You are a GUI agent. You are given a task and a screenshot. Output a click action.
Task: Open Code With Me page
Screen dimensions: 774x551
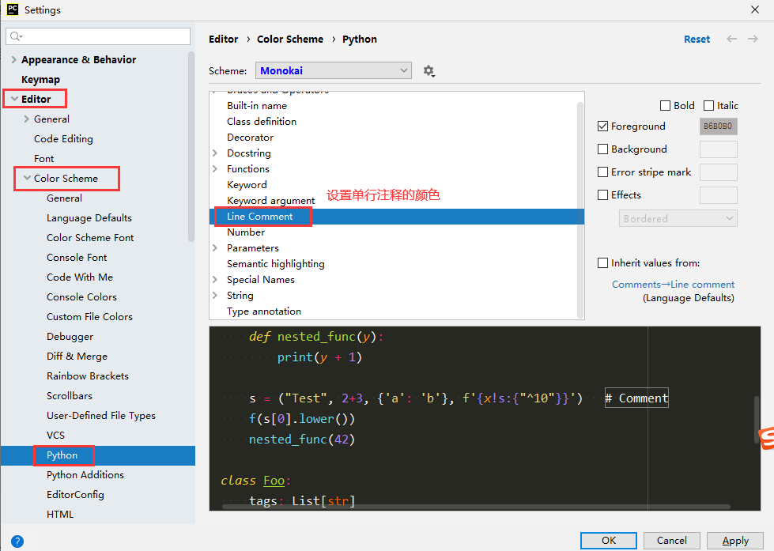80,277
